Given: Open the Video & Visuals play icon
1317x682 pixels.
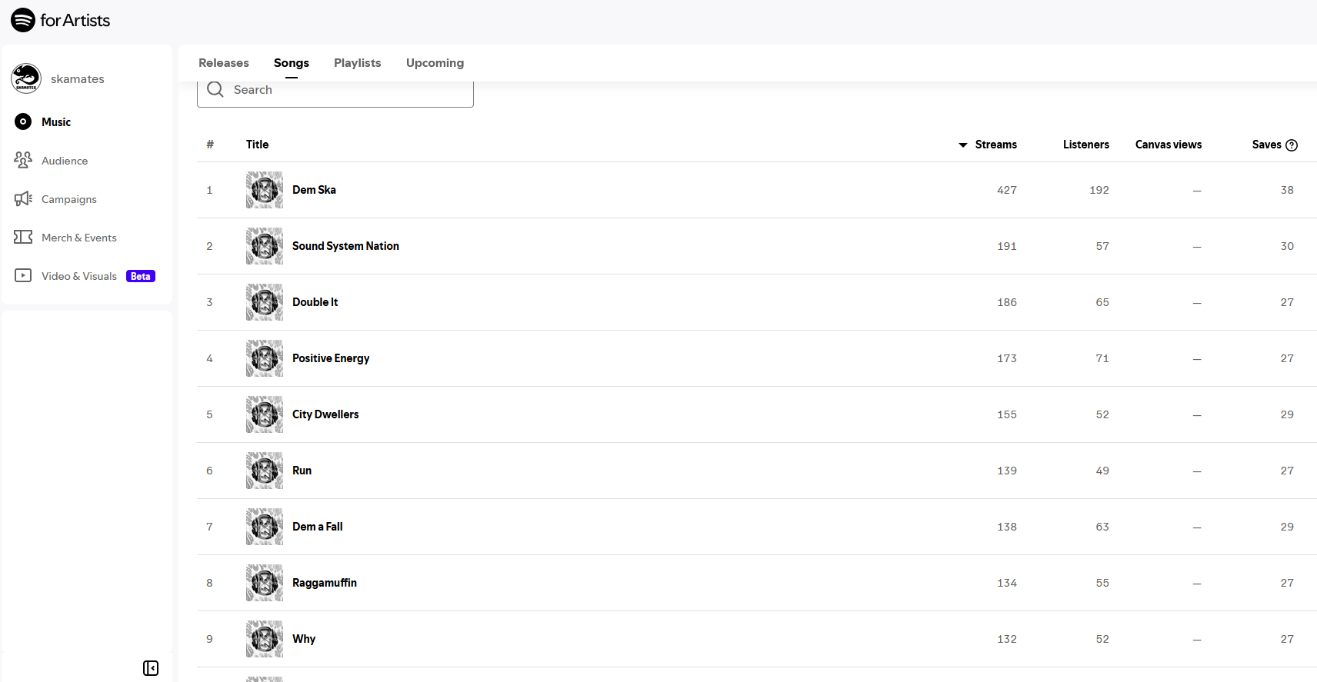Looking at the screenshot, I should tap(23, 275).
